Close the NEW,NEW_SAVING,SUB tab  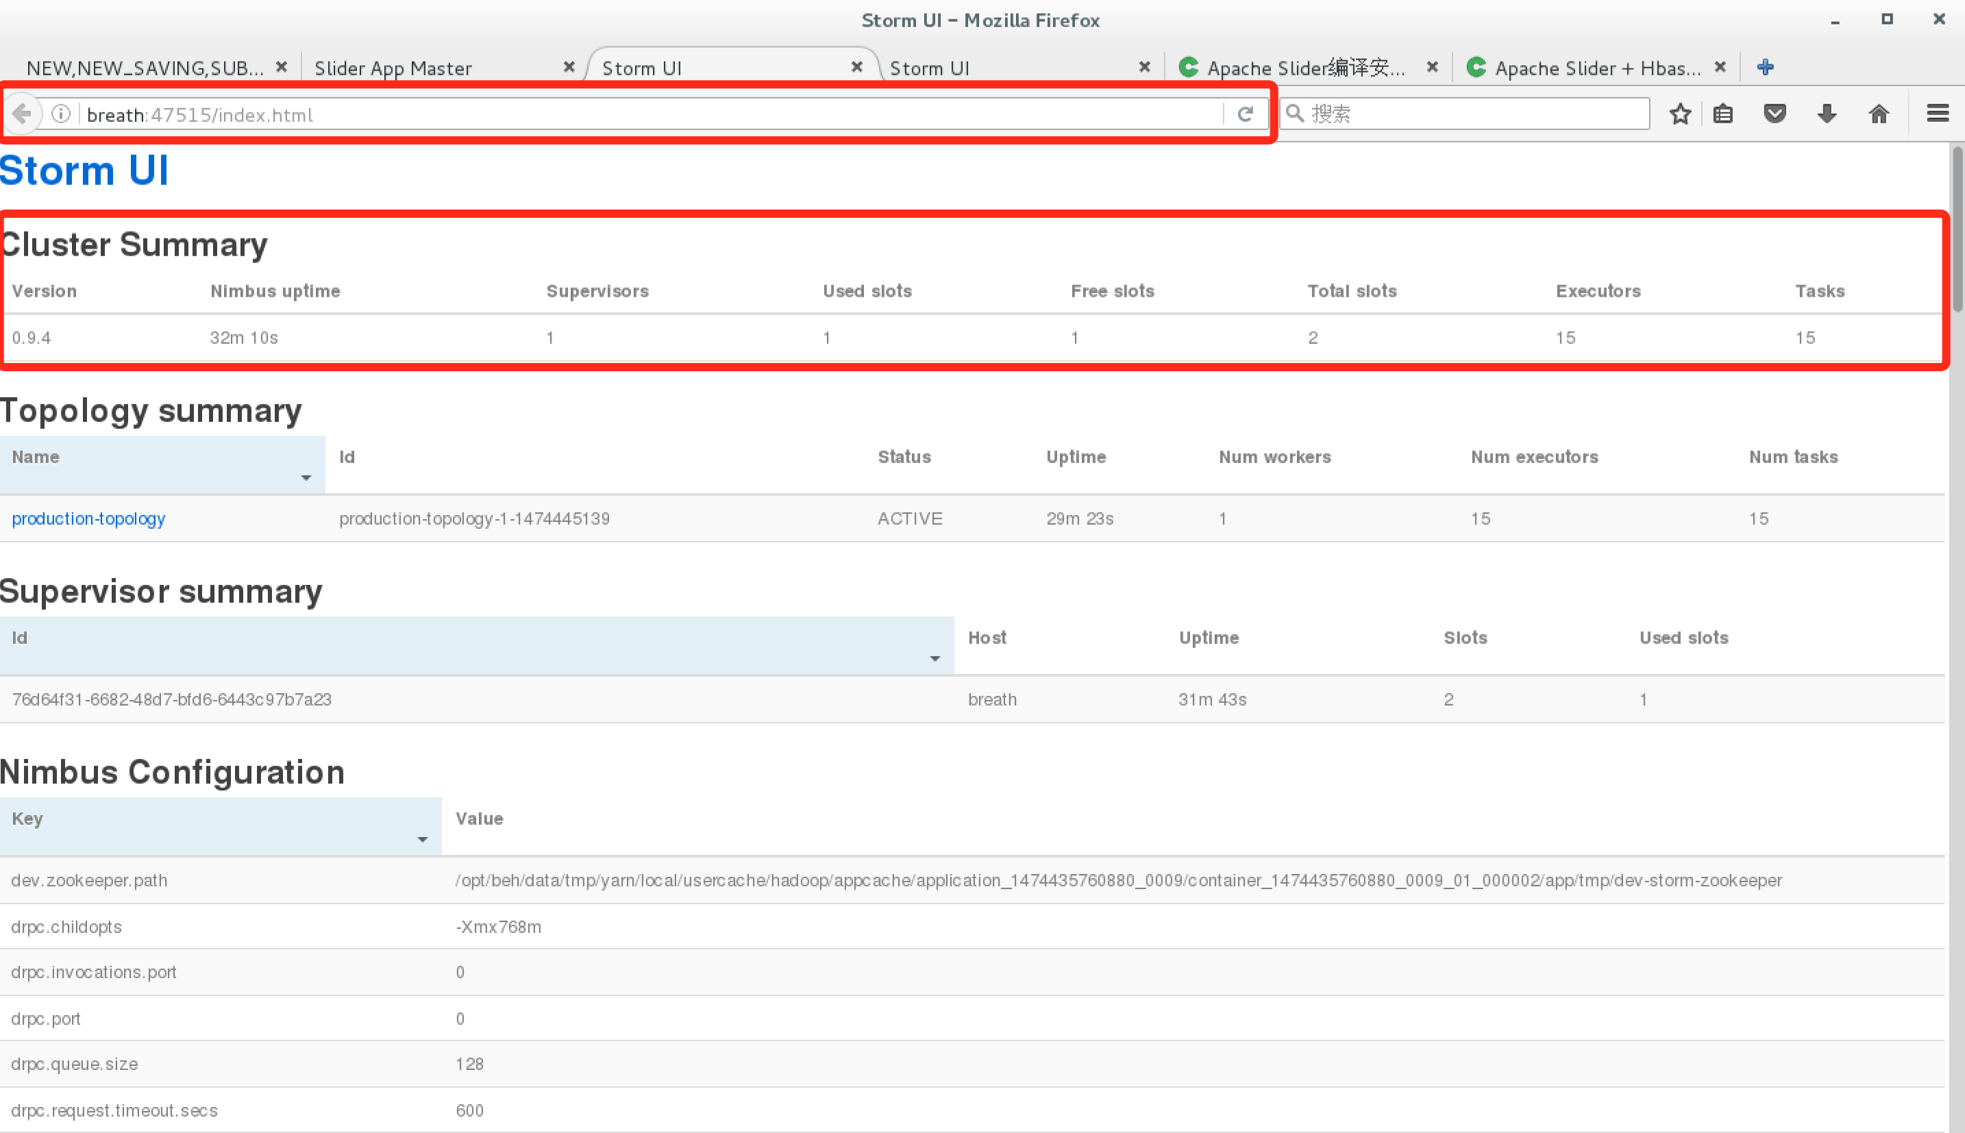click(x=282, y=67)
